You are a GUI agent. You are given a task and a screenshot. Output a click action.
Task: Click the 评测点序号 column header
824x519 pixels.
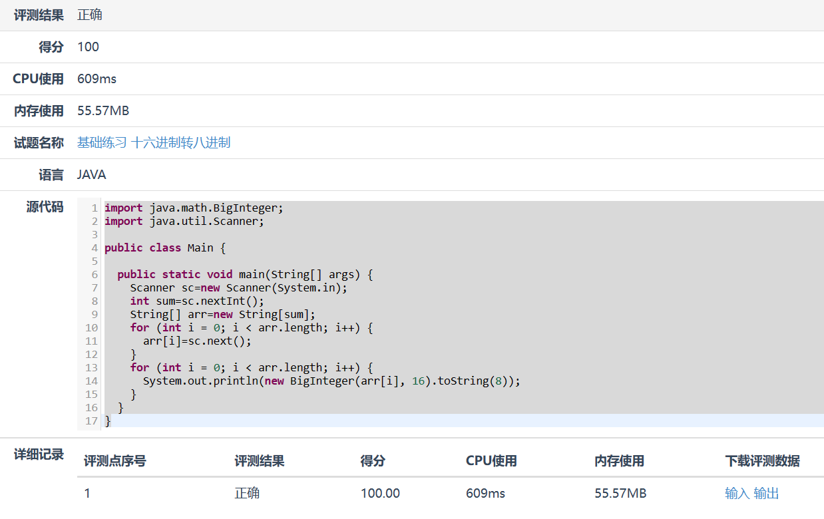(115, 461)
